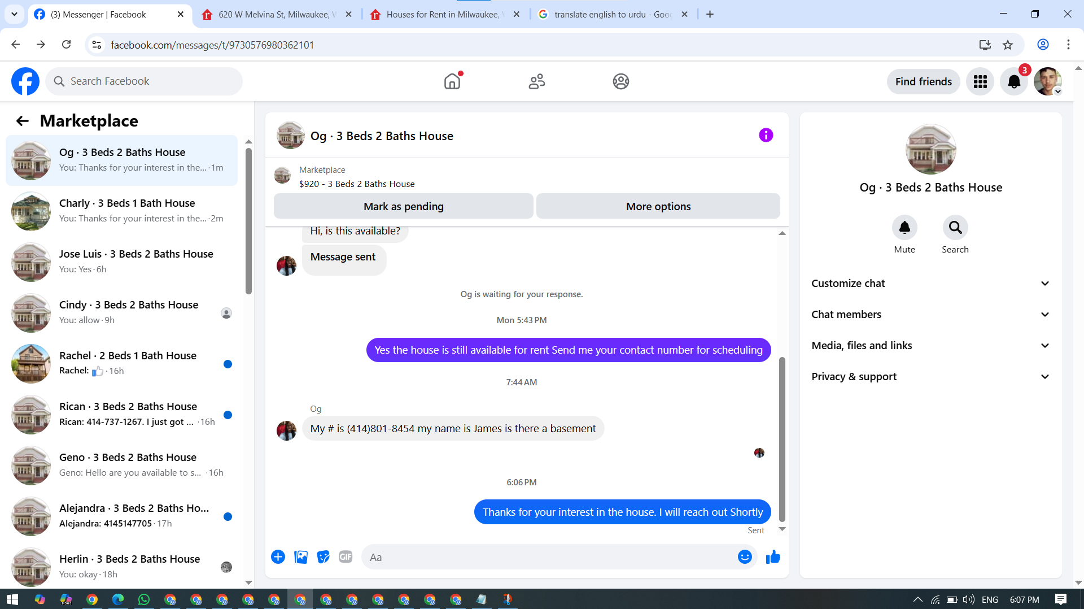
Task: Open Og's avatar beside James message
Action: click(286, 430)
